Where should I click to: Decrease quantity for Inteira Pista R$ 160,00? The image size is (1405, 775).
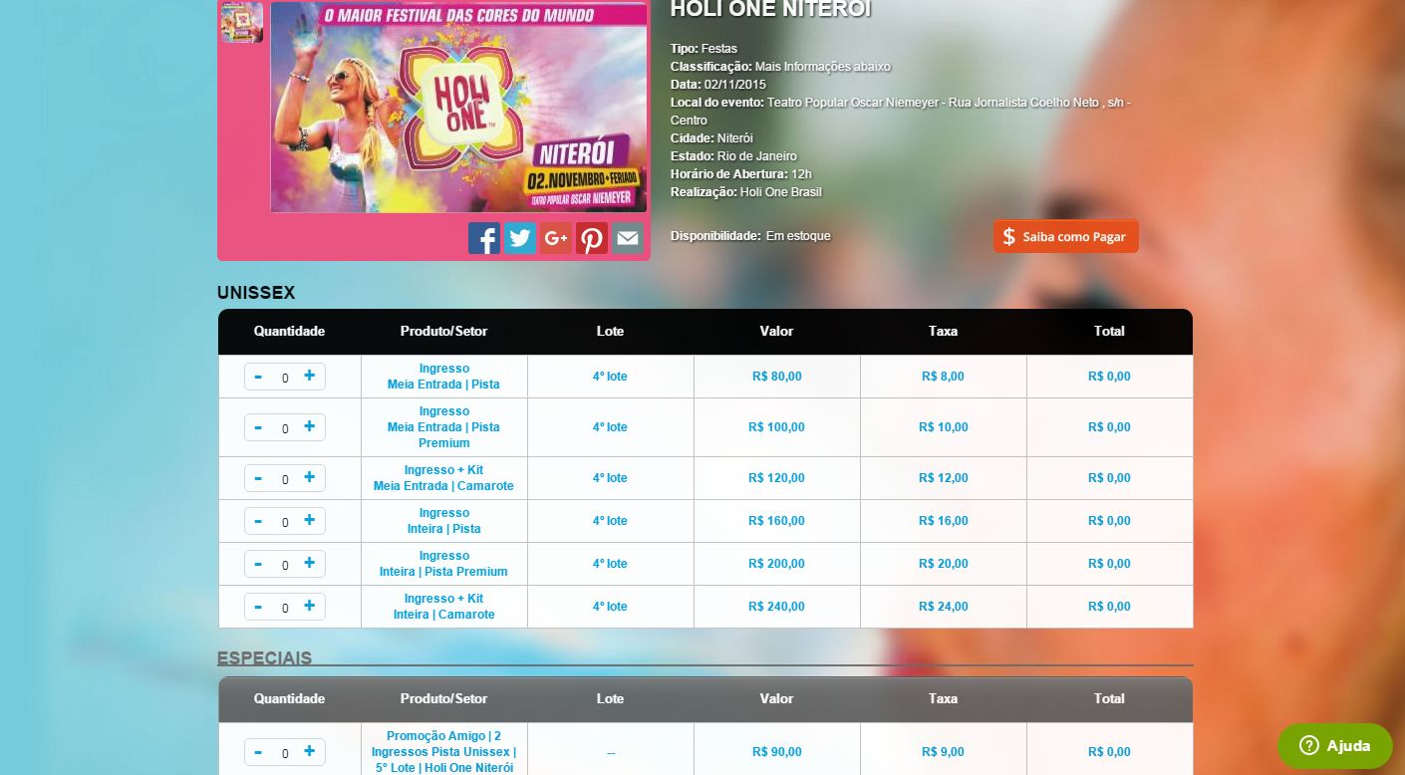pos(258,520)
